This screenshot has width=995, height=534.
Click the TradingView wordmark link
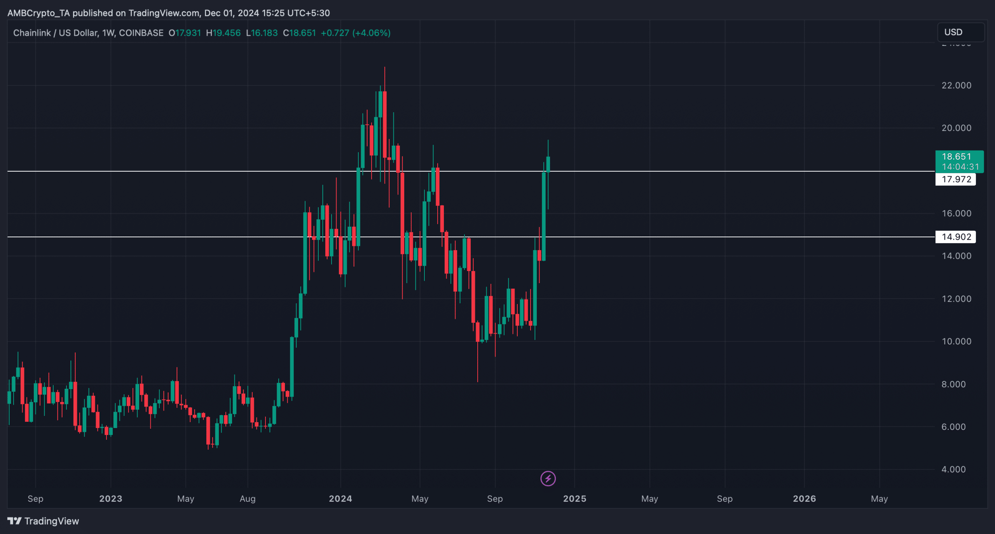[x=51, y=521]
